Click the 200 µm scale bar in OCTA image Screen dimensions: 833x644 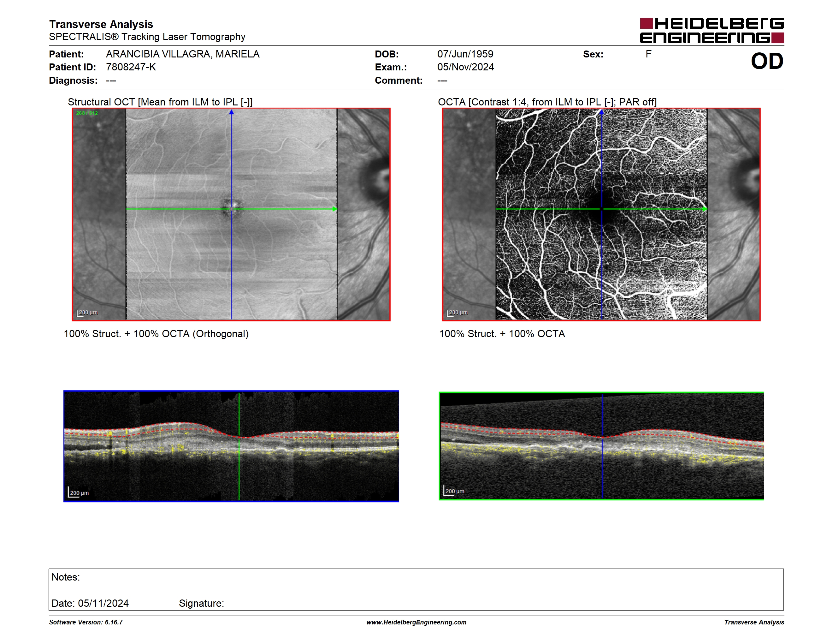coord(457,313)
